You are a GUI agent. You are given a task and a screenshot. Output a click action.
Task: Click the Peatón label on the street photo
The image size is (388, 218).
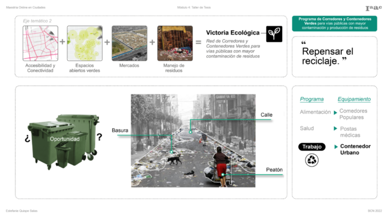(274, 170)
